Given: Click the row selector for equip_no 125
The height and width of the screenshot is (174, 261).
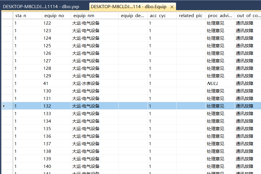Looking at the screenshot, I should point(6,46).
